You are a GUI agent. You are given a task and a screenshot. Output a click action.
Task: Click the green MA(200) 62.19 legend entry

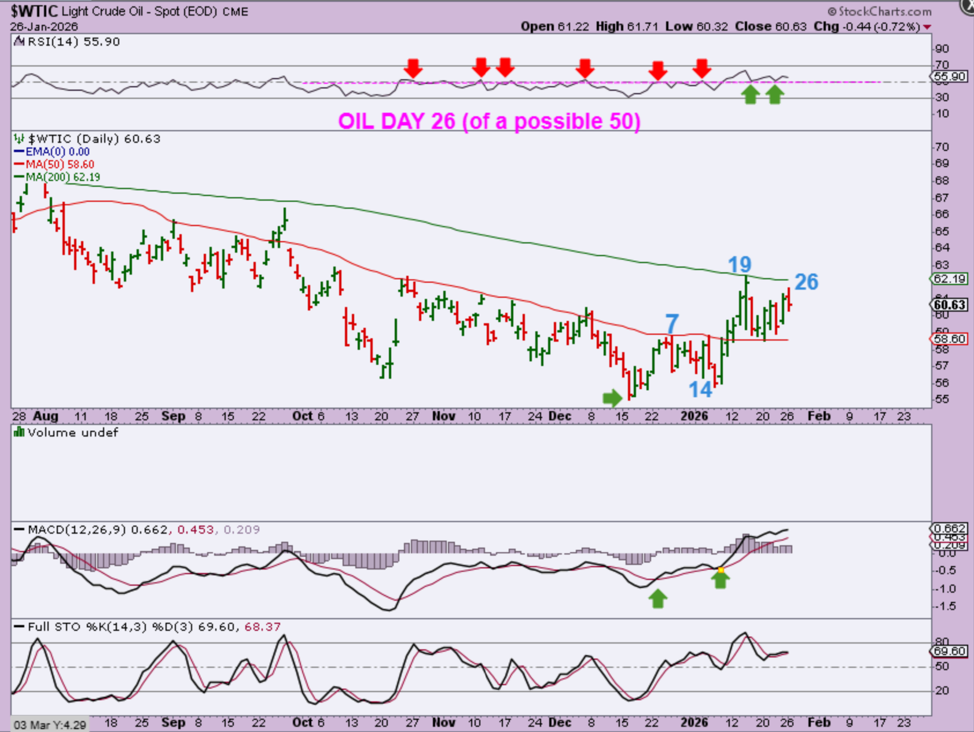57,177
